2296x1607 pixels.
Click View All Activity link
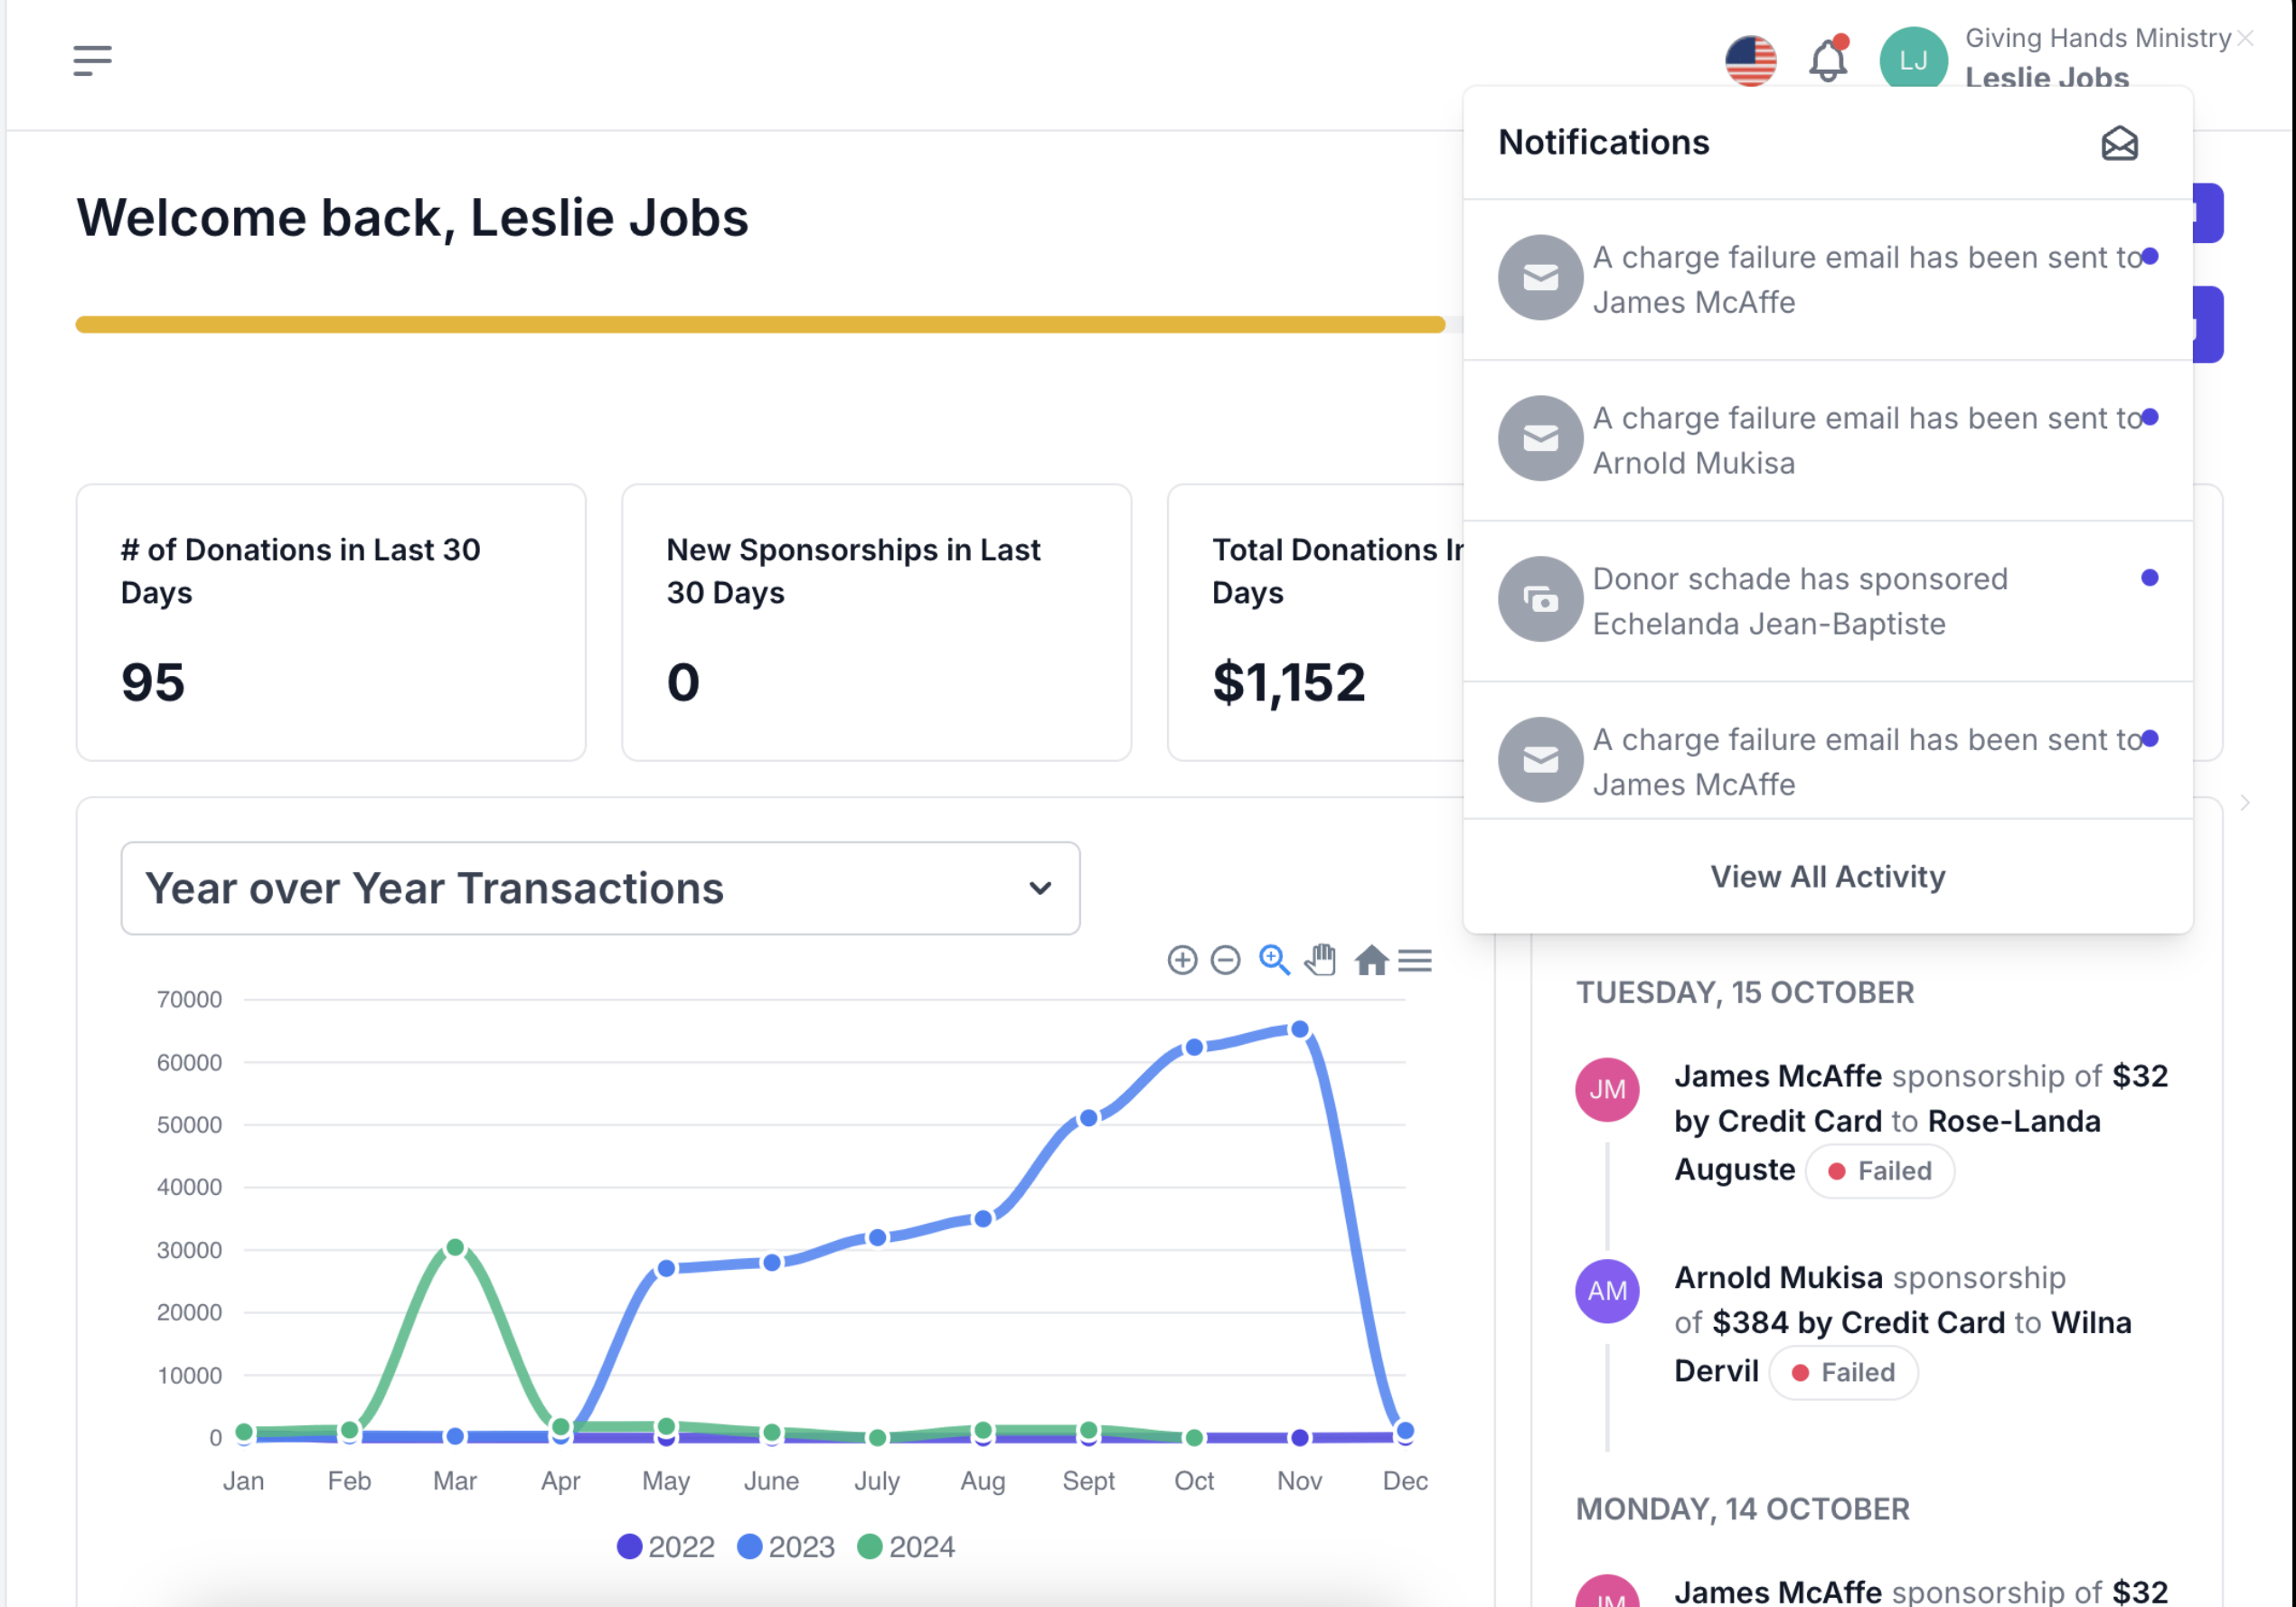tap(1827, 877)
